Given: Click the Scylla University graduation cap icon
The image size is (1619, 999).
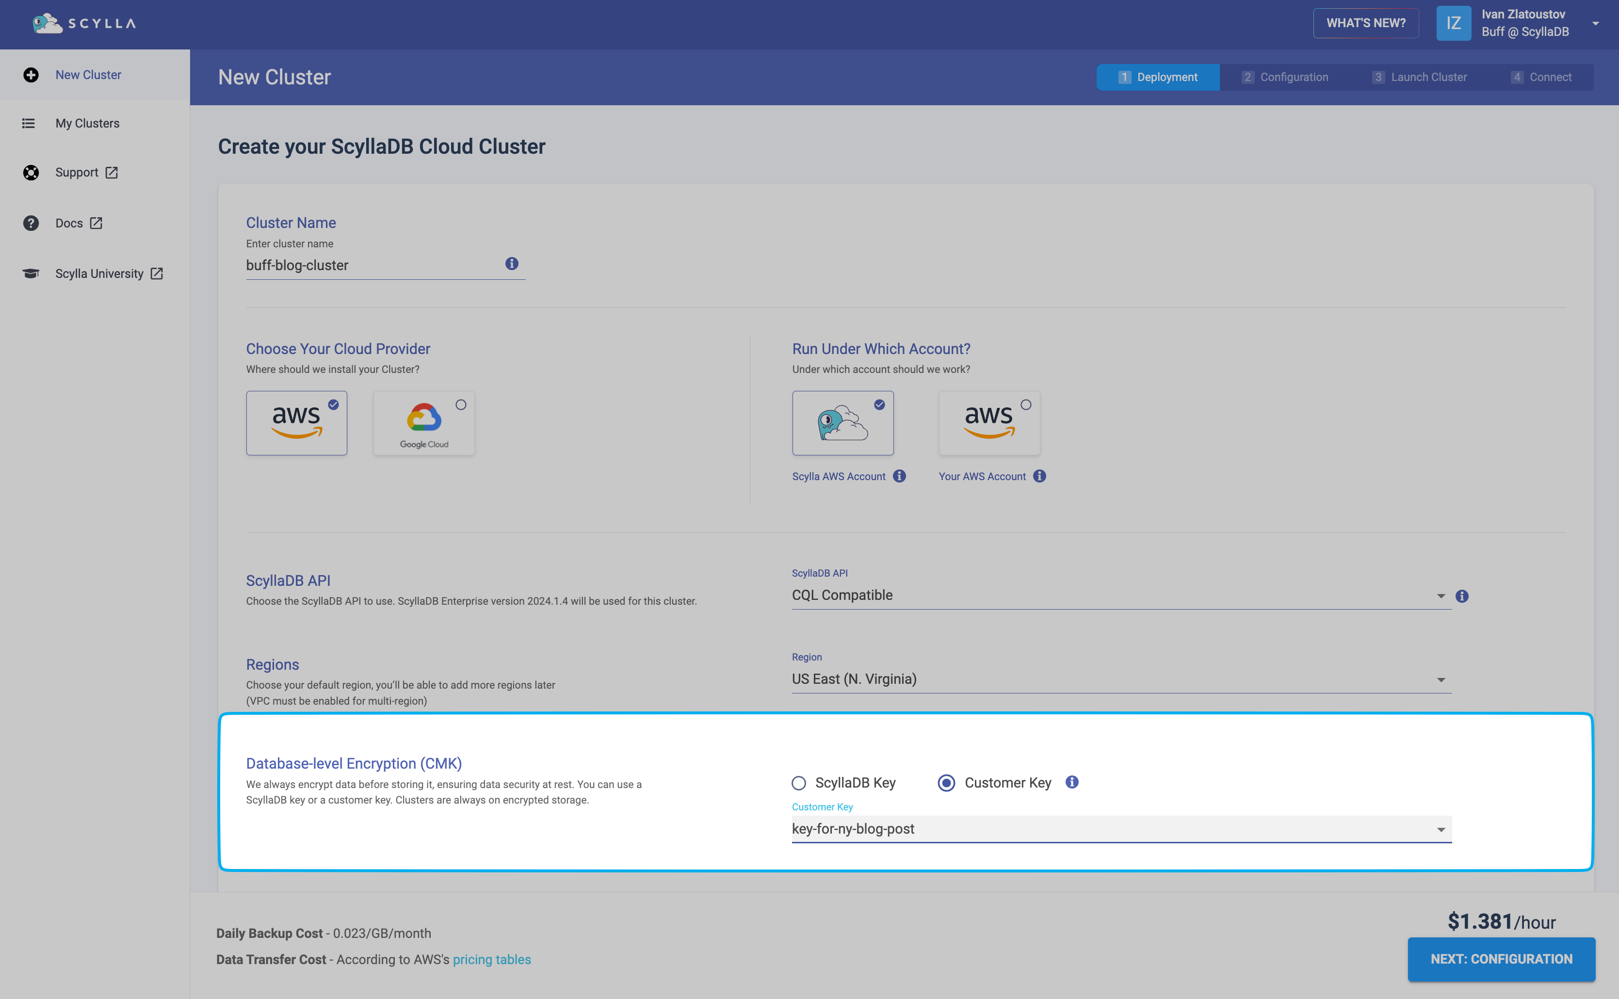Looking at the screenshot, I should tap(31, 274).
